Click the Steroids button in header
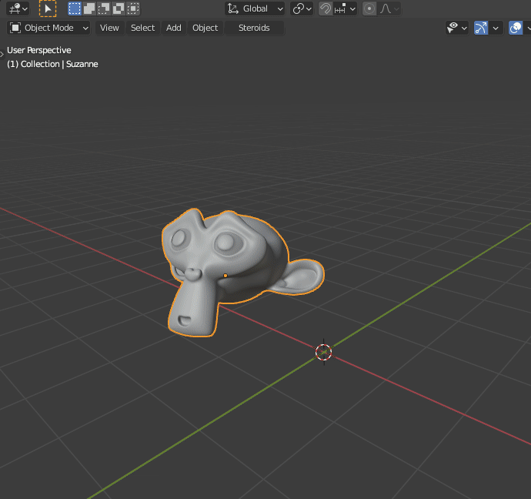531x499 pixels. click(254, 28)
